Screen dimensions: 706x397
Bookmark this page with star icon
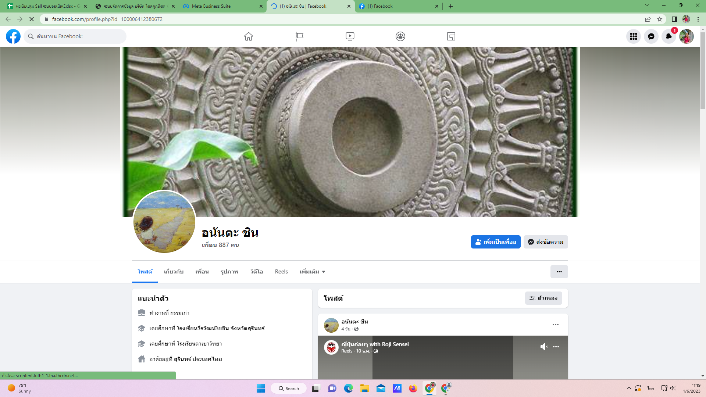point(660,19)
